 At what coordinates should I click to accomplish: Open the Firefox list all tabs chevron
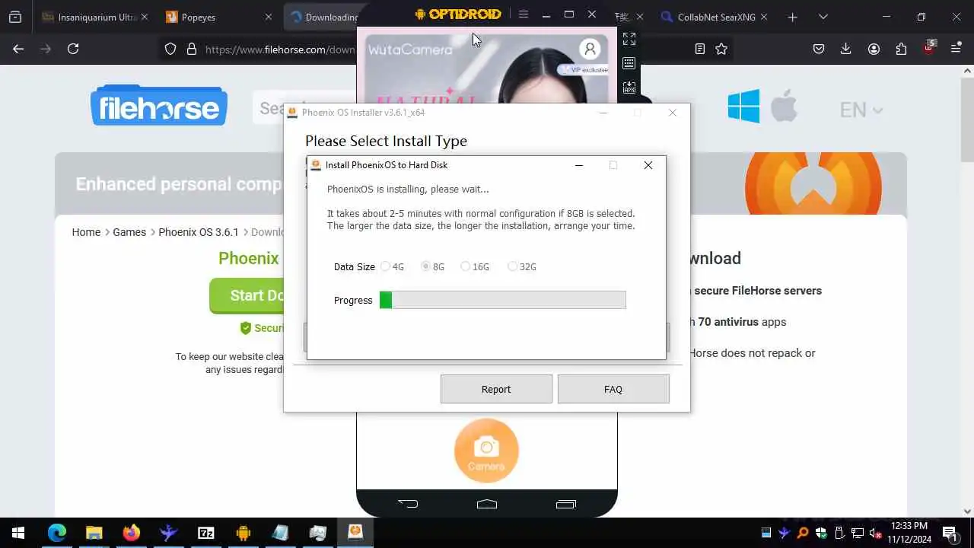[823, 17]
